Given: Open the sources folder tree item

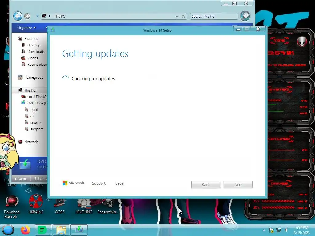Looking at the screenshot, I should [36, 122].
